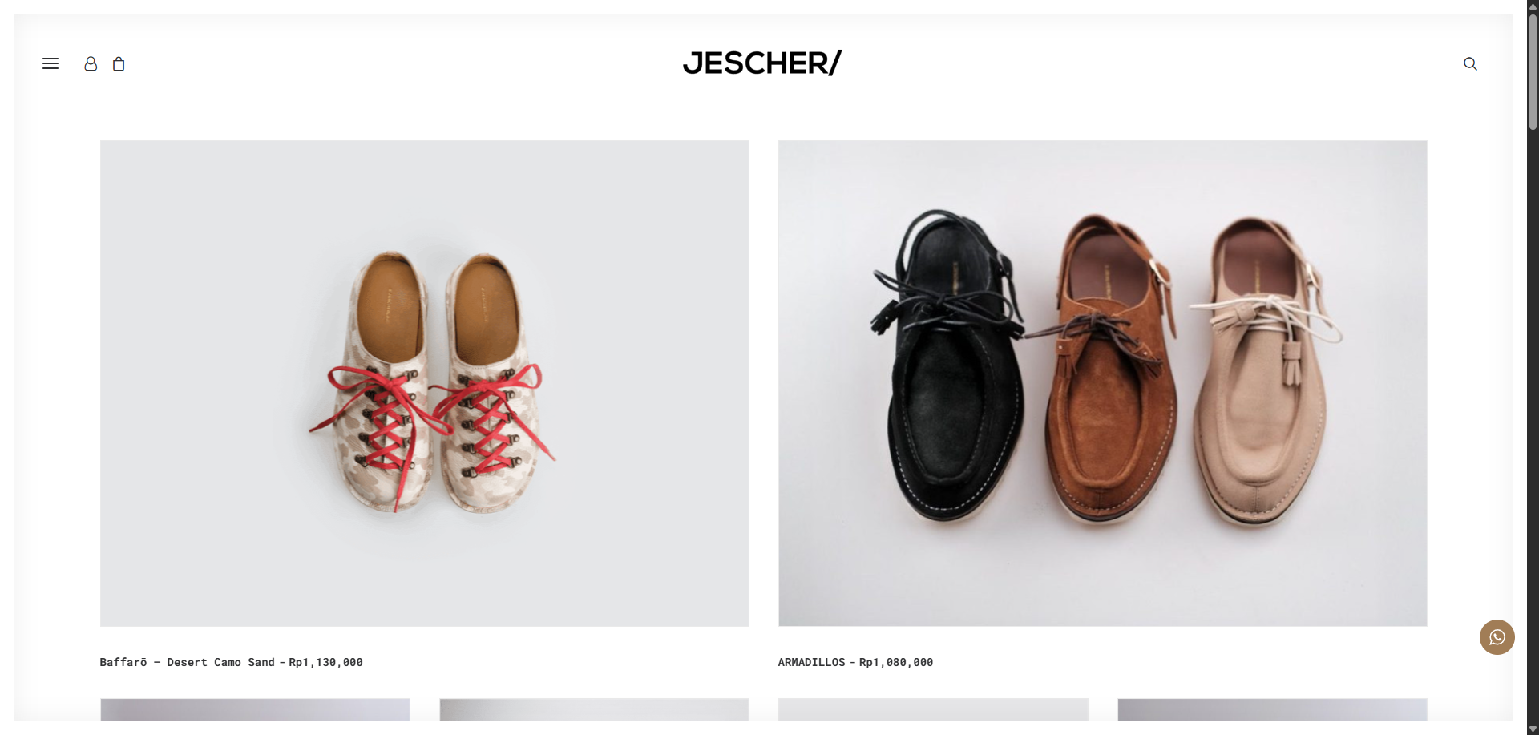The image size is (1539, 735).
Task: Open the user account icon
Action: click(91, 63)
